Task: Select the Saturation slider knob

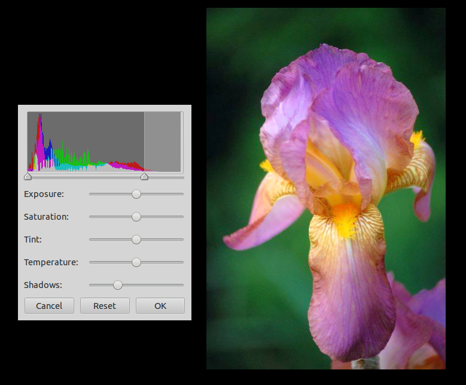Action: 136,217
